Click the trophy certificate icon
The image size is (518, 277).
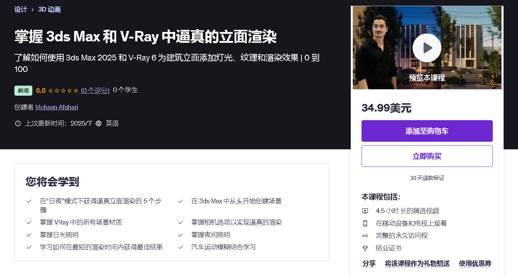tap(365, 248)
